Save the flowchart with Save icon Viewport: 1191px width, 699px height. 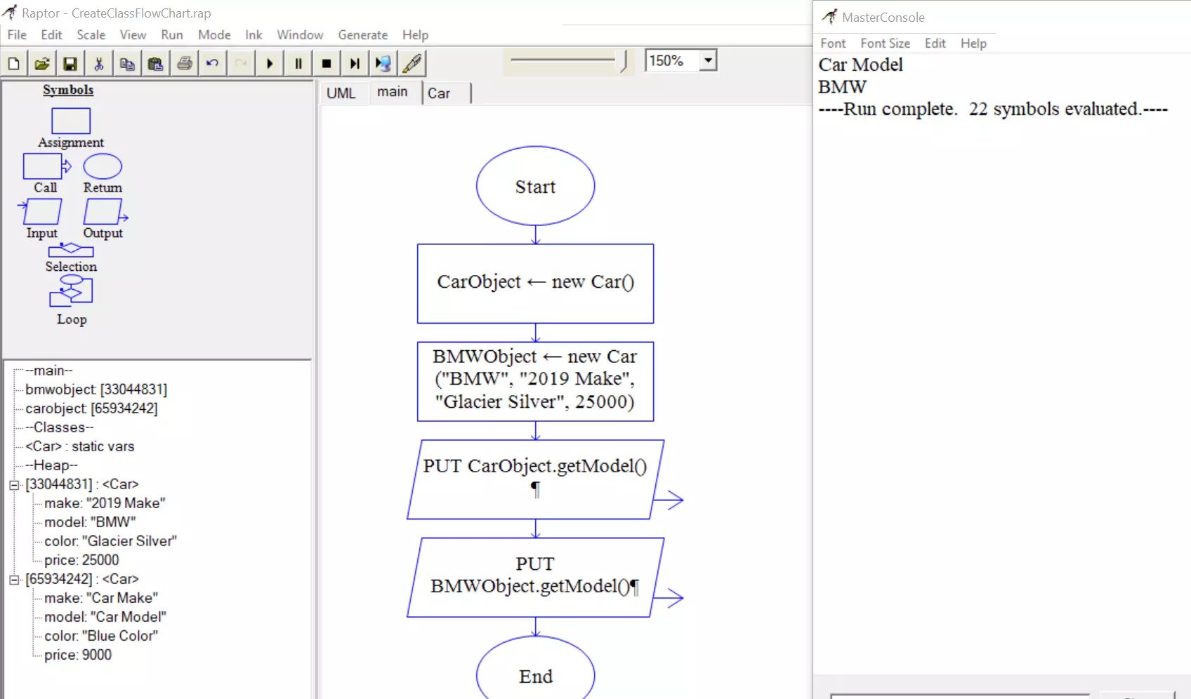[70, 63]
